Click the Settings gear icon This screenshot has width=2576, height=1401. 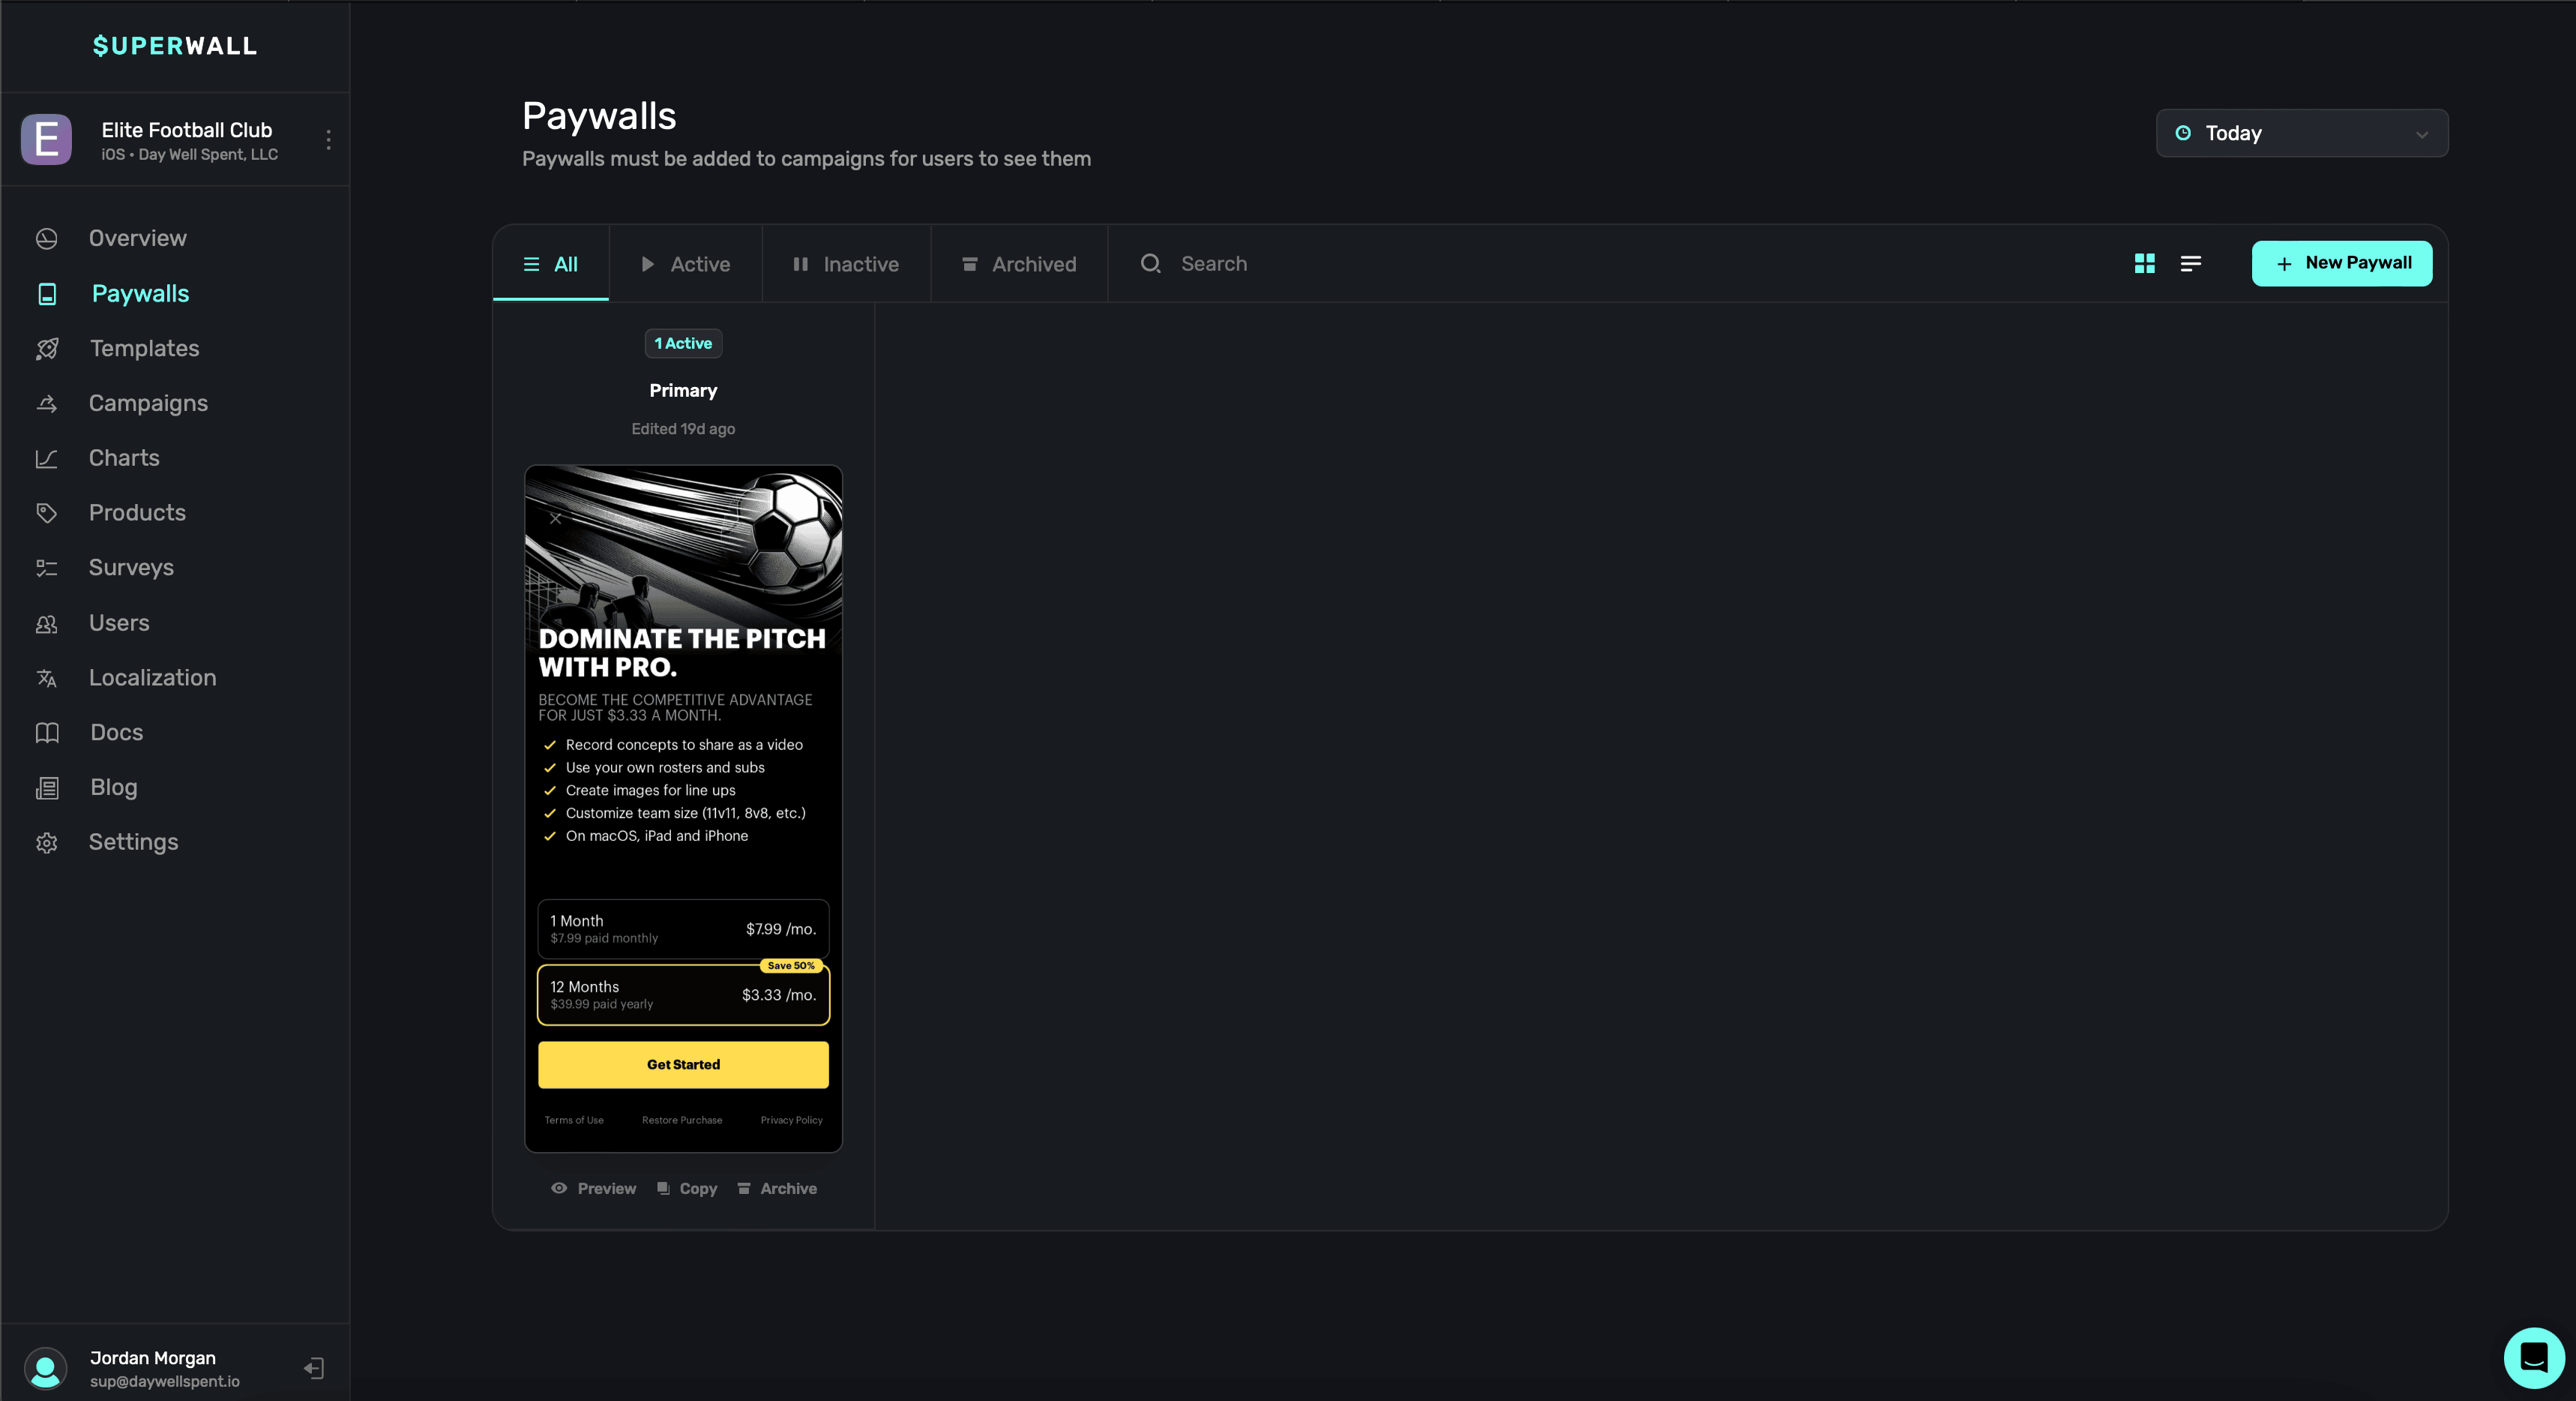(x=46, y=842)
